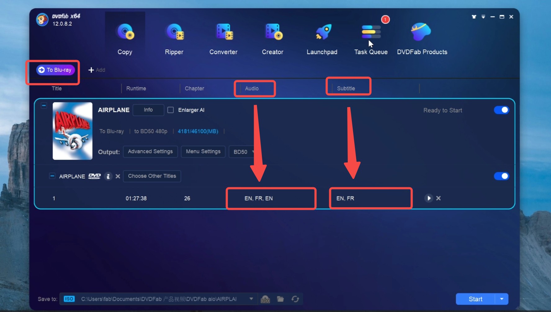
Task: Click the refresh path icon
Action: (x=295, y=299)
